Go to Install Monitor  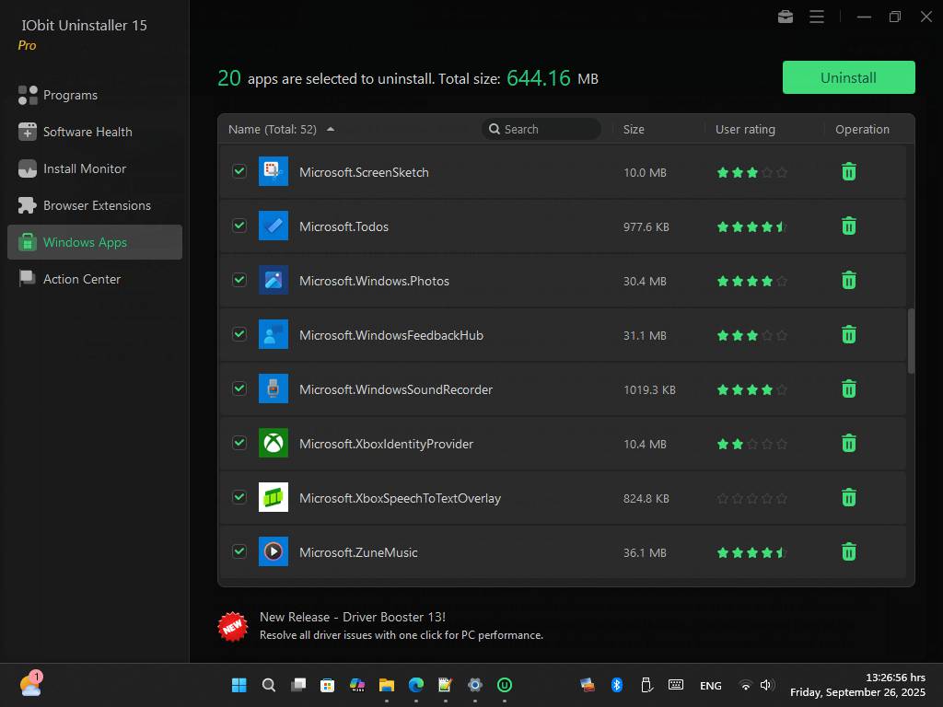(95, 168)
